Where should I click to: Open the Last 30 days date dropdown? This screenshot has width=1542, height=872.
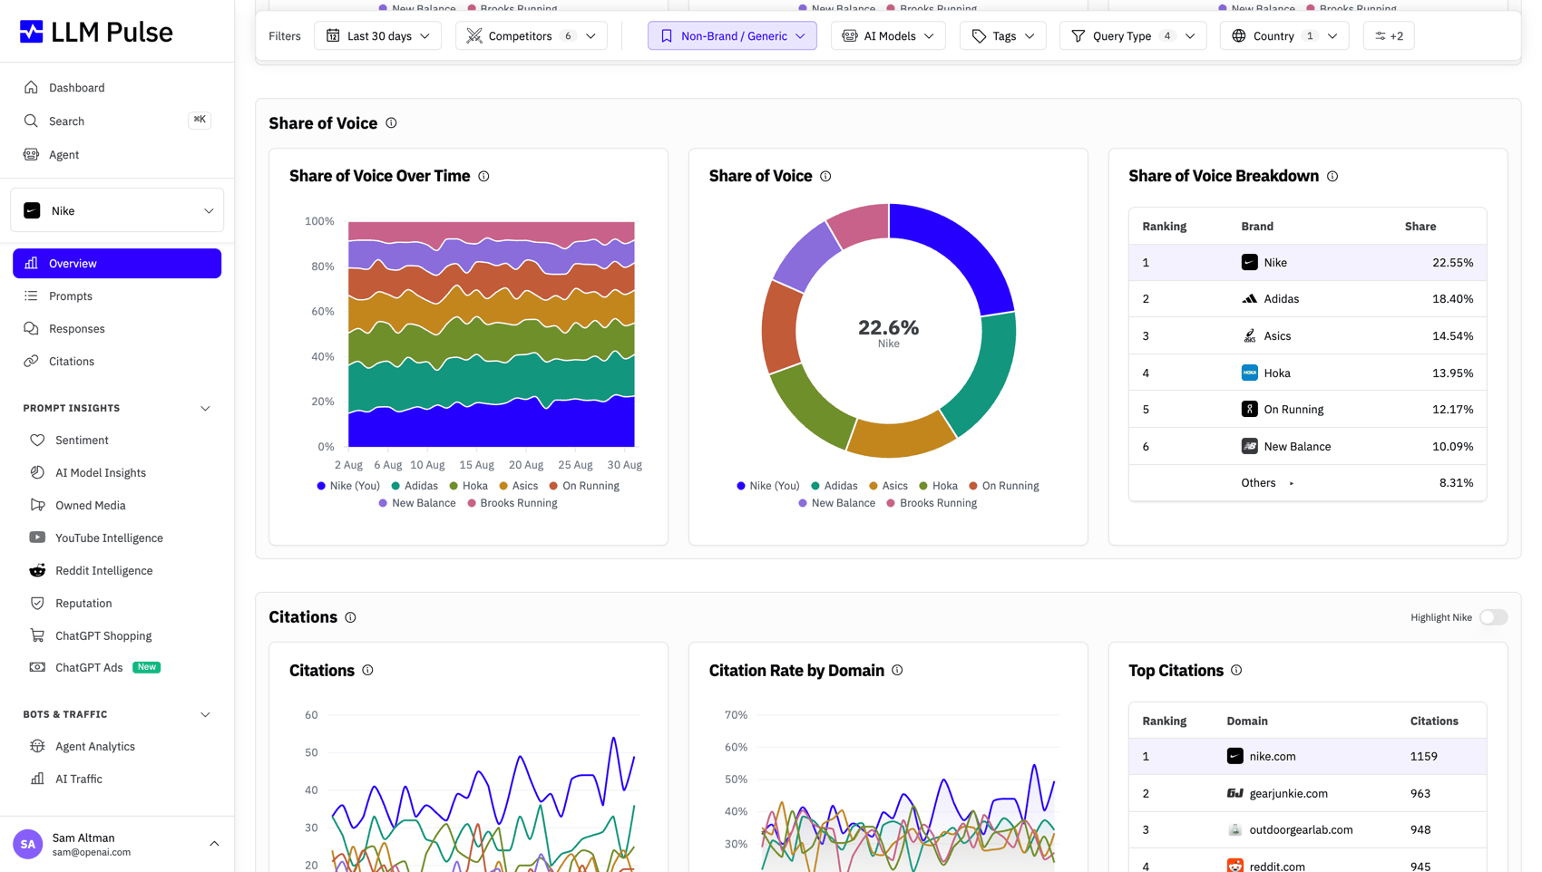(378, 36)
